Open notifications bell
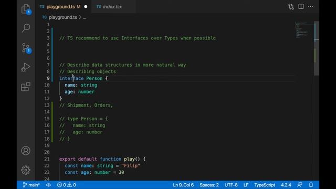The height and width of the screenshot is (189, 336). pos(311,185)
